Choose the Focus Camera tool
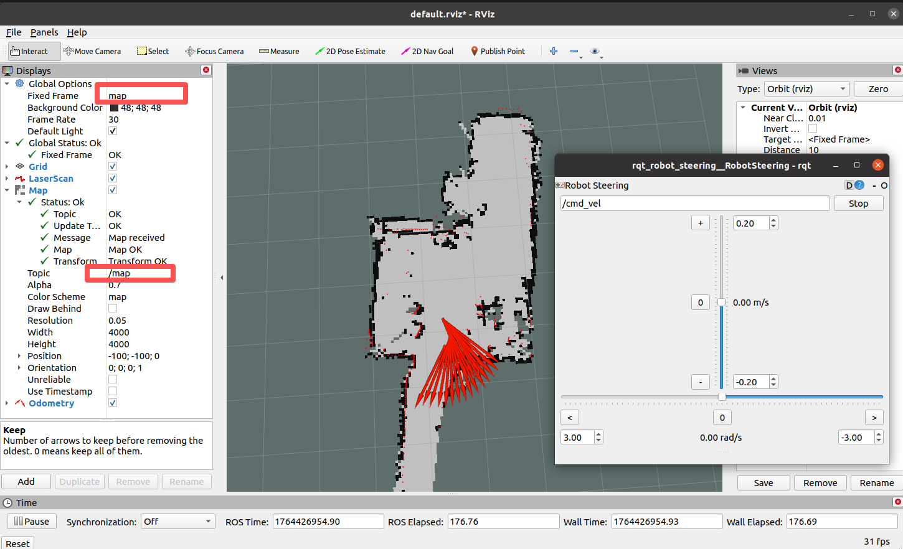This screenshot has height=549, width=903. pyautogui.click(x=214, y=52)
